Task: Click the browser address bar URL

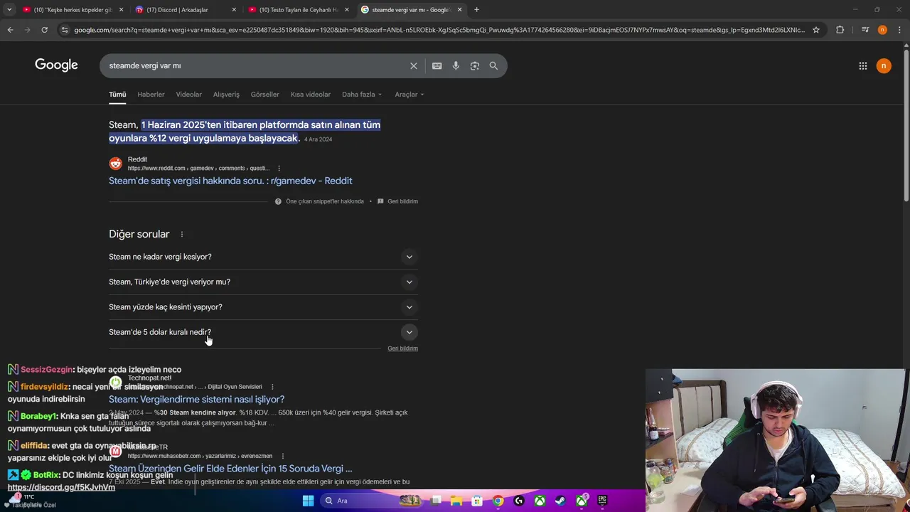Action: click(x=439, y=30)
